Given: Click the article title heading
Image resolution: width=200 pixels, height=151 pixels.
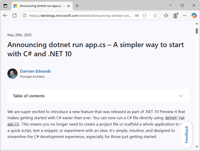Looking at the screenshot, I should click(x=95, y=49).
